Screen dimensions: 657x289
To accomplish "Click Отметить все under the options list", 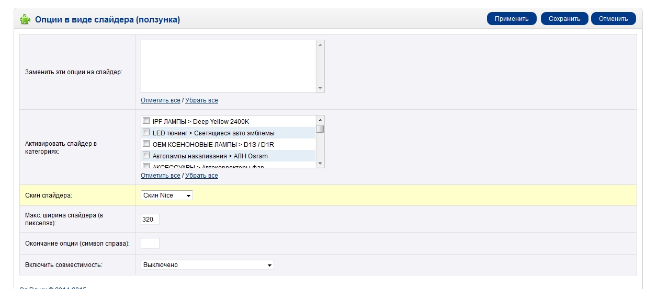I will tap(160, 100).
